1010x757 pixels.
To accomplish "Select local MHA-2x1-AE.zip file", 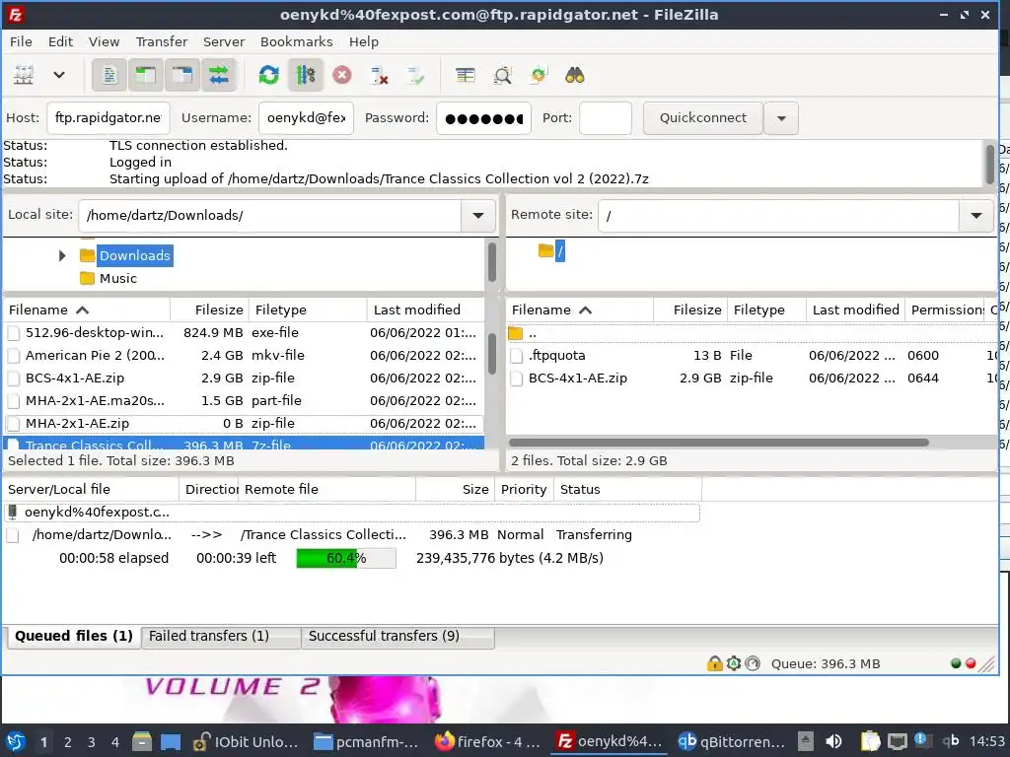I will (244, 424).
